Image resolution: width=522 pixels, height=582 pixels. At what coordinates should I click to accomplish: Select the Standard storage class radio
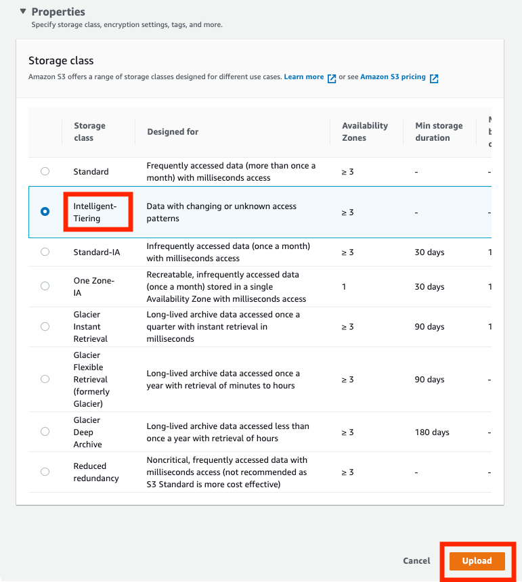pyautogui.click(x=45, y=171)
